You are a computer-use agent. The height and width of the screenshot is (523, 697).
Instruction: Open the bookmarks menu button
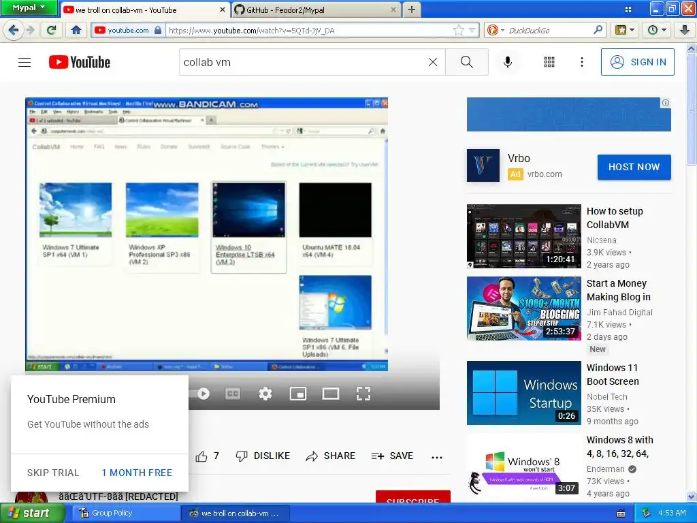[x=625, y=30]
